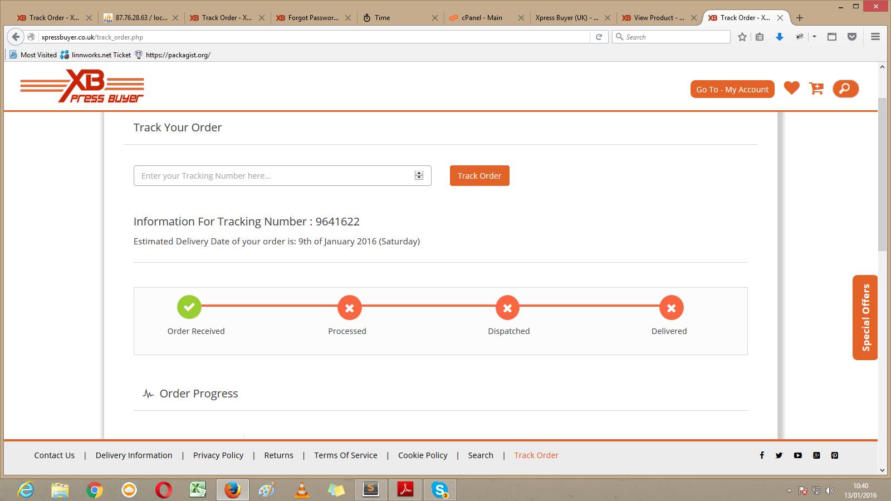This screenshot has height=501, width=891.
Task: Open YouTube icon in footer
Action: [x=798, y=455]
